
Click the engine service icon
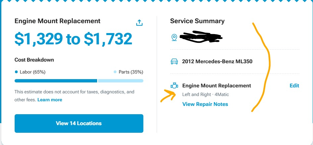(174, 86)
